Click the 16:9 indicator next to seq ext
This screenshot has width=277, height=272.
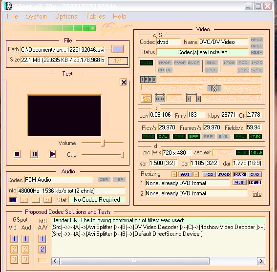point(256,152)
